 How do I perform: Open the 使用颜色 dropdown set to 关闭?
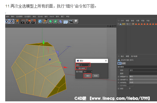pyautogui.click(x=143, y=82)
